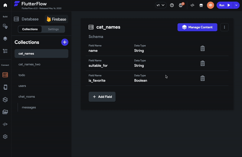242x157 pixels.
Task: Select the chat_rooms collection
Action: click(27, 96)
